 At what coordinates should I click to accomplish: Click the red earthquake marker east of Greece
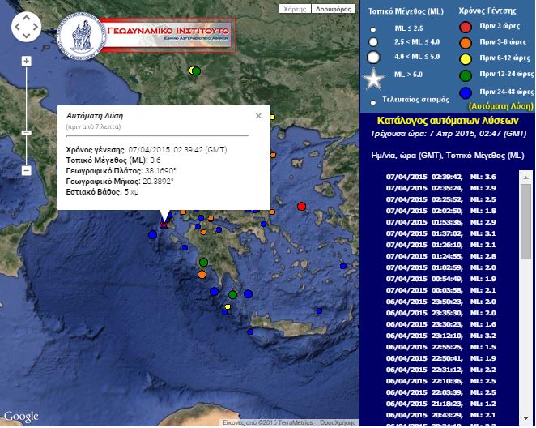click(x=302, y=207)
